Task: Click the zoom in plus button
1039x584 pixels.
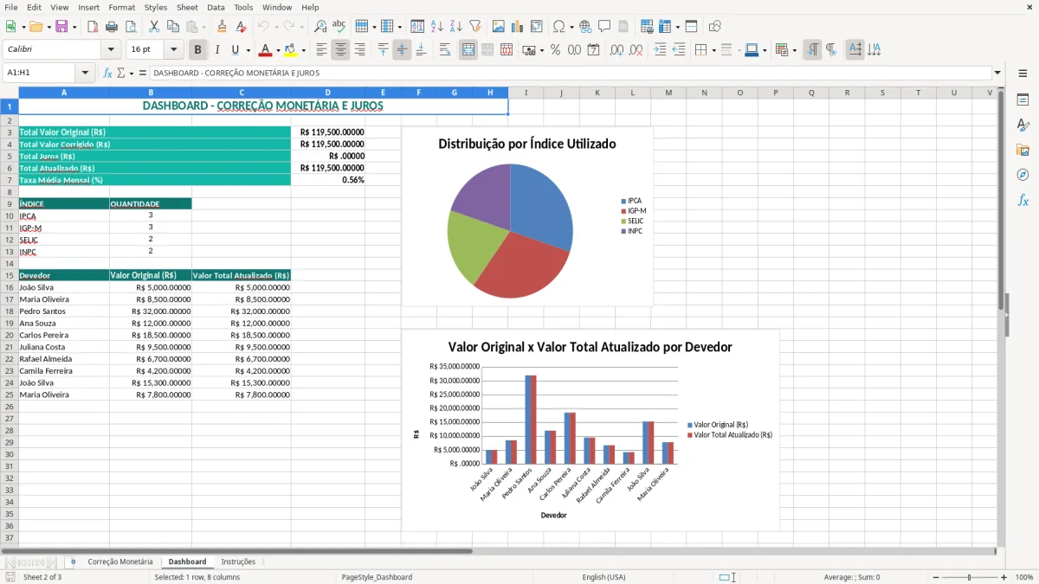Action: (x=1004, y=577)
